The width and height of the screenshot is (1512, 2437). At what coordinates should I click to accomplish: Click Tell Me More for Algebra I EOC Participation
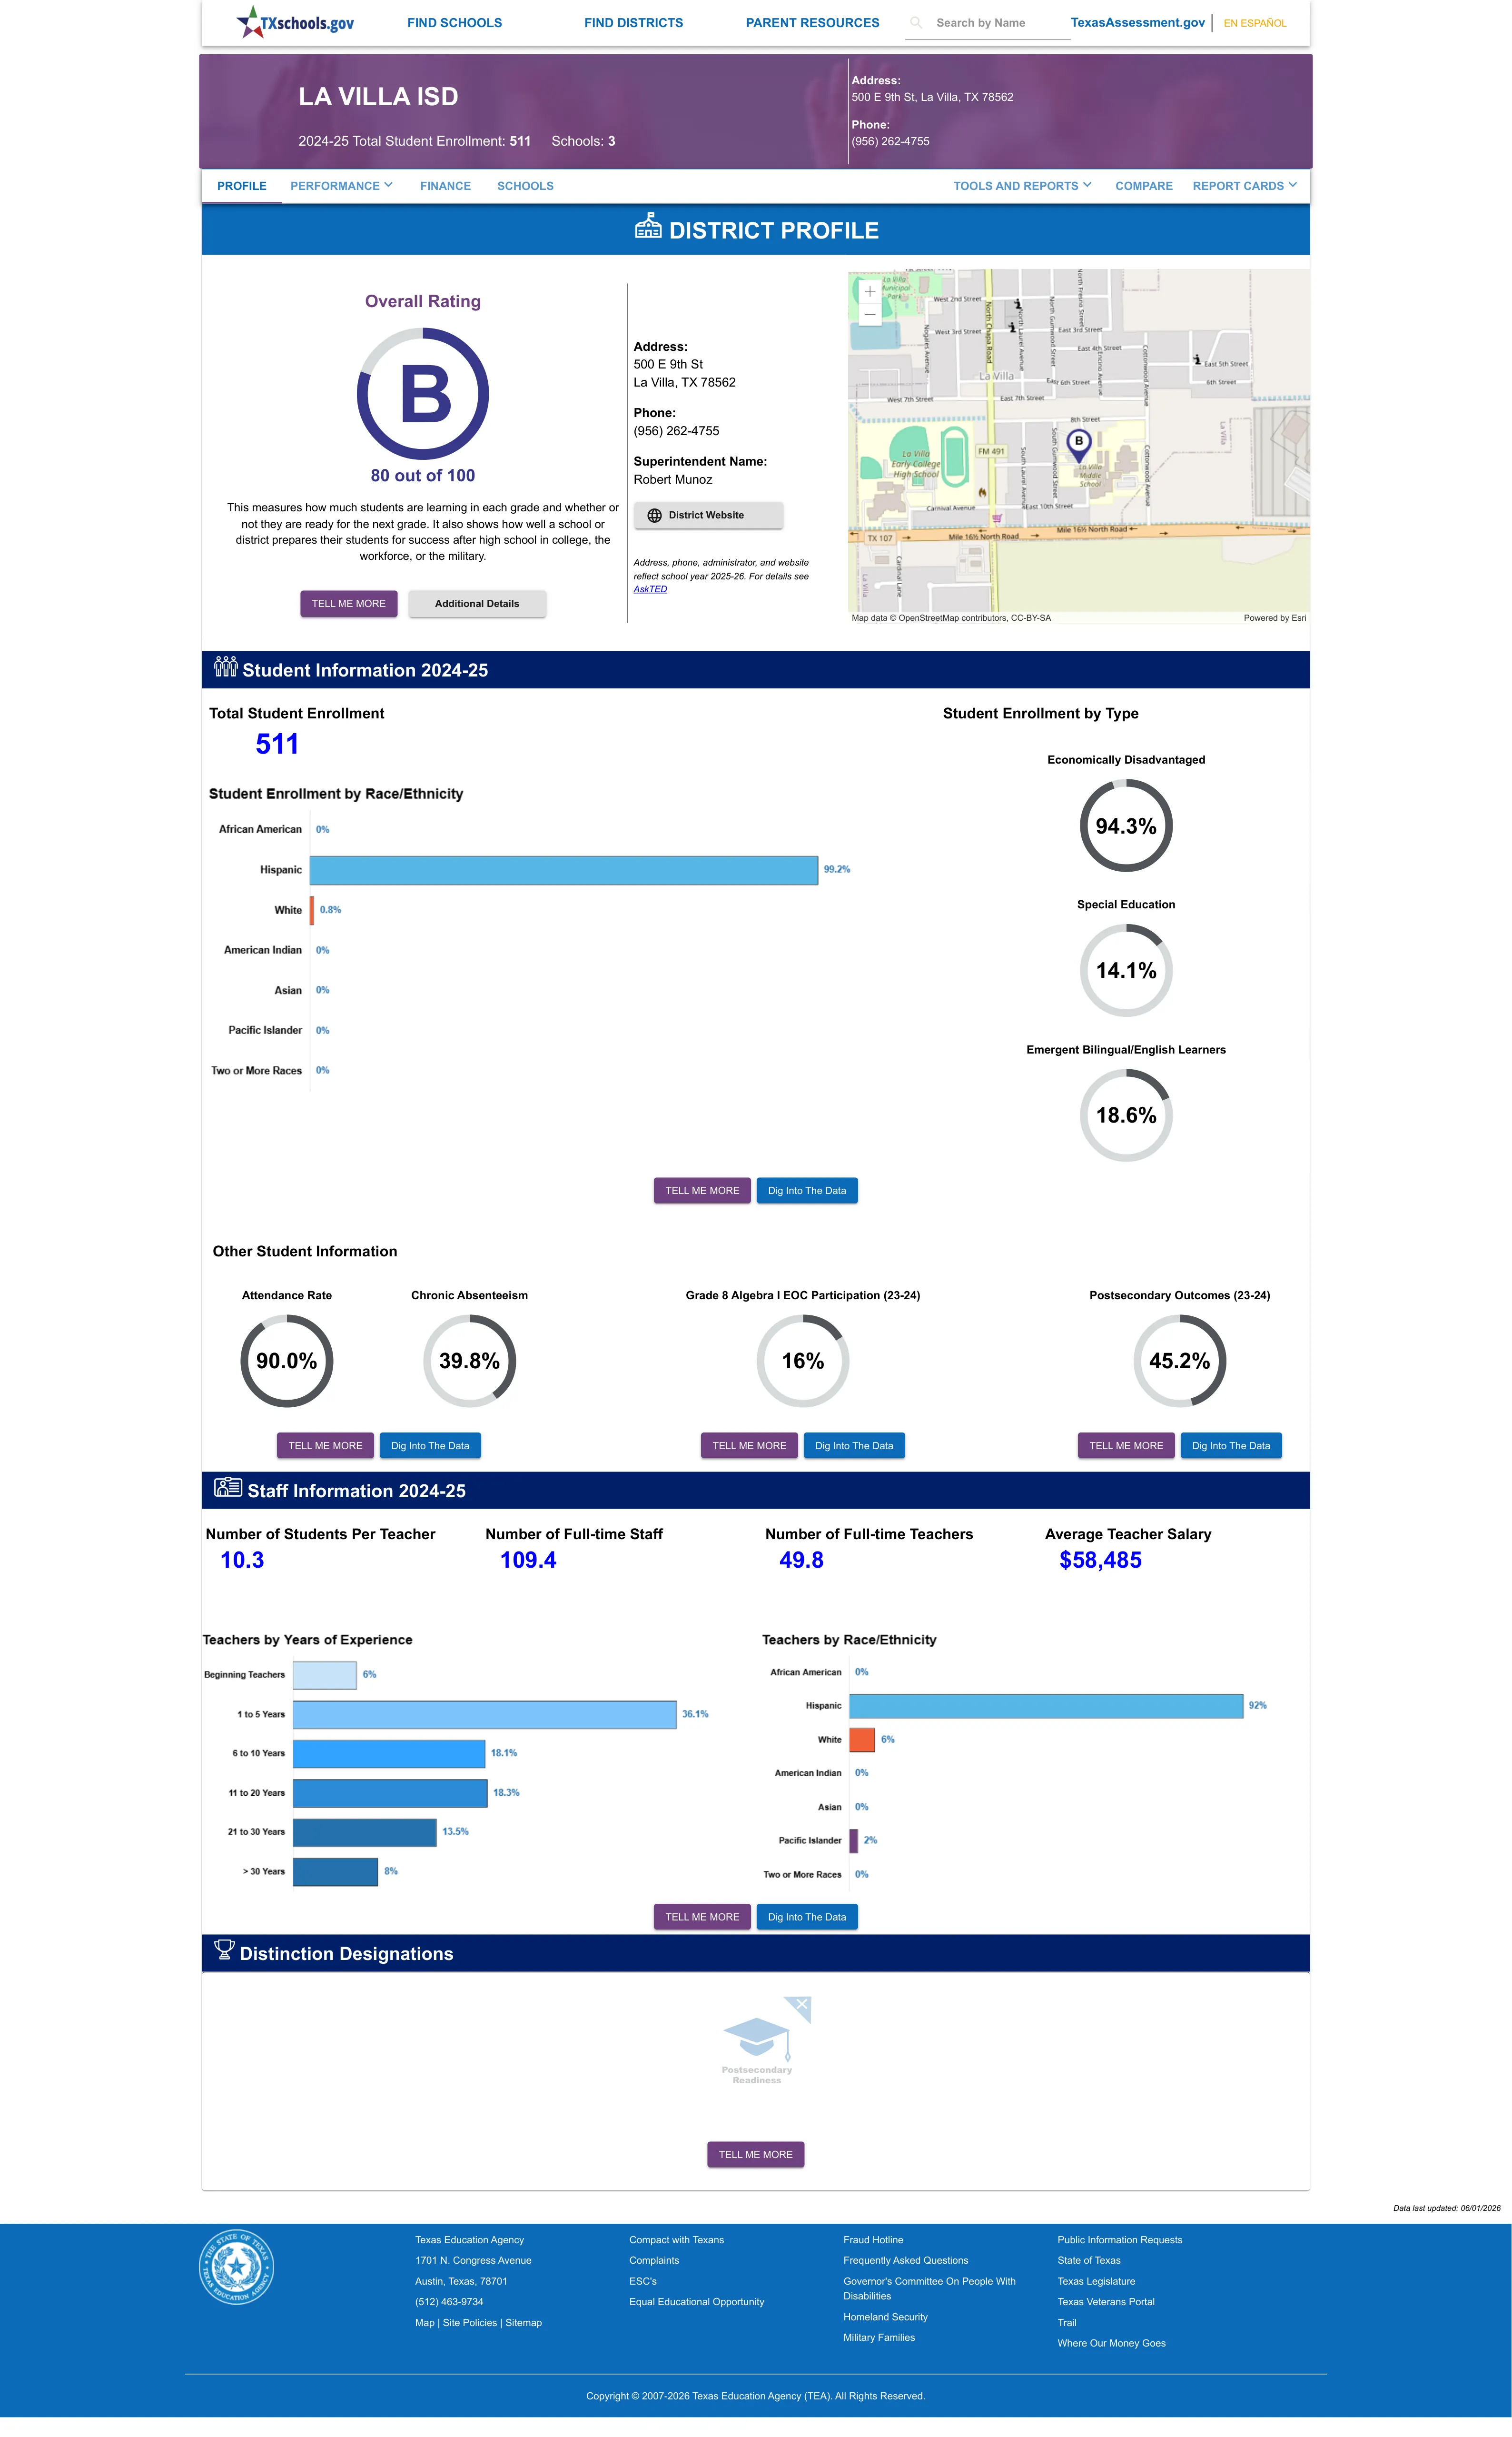pos(749,1446)
